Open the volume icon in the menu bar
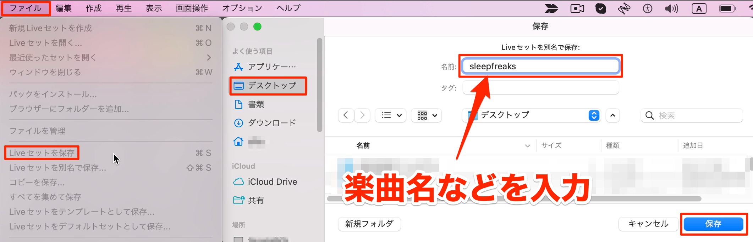The image size is (753, 242). click(x=671, y=8)
